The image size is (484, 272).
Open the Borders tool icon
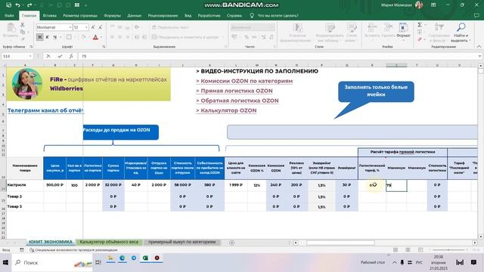(69, 37)
